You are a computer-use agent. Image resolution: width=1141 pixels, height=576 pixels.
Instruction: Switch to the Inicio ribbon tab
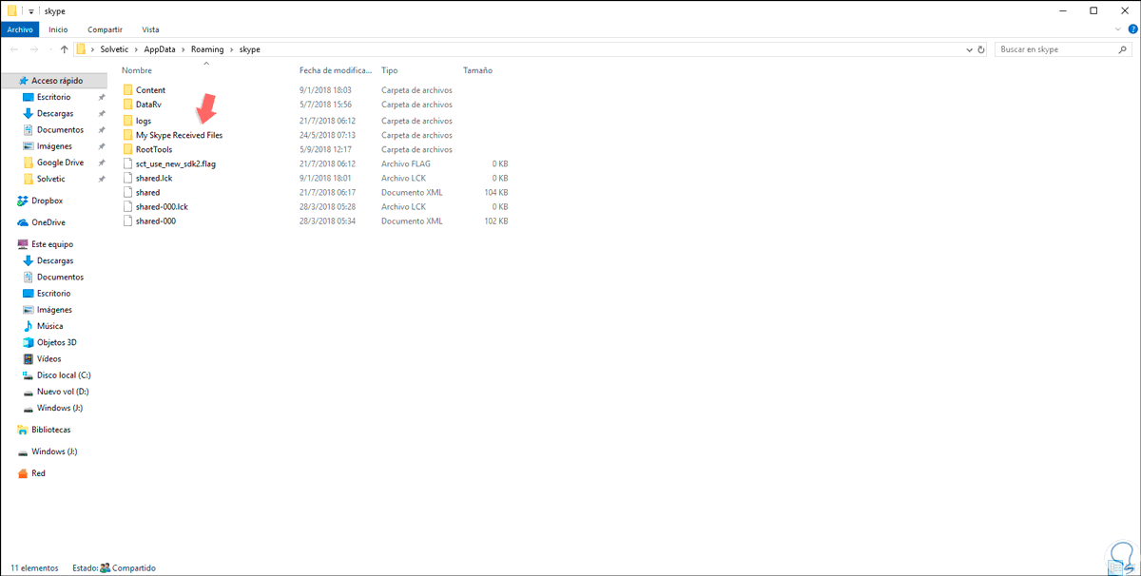tap(58, 29)
